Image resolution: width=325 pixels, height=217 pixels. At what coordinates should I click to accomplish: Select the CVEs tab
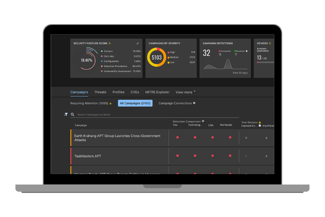pos(135,92)
